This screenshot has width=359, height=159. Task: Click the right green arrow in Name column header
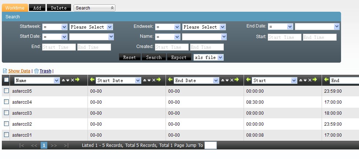coord(77,80)
